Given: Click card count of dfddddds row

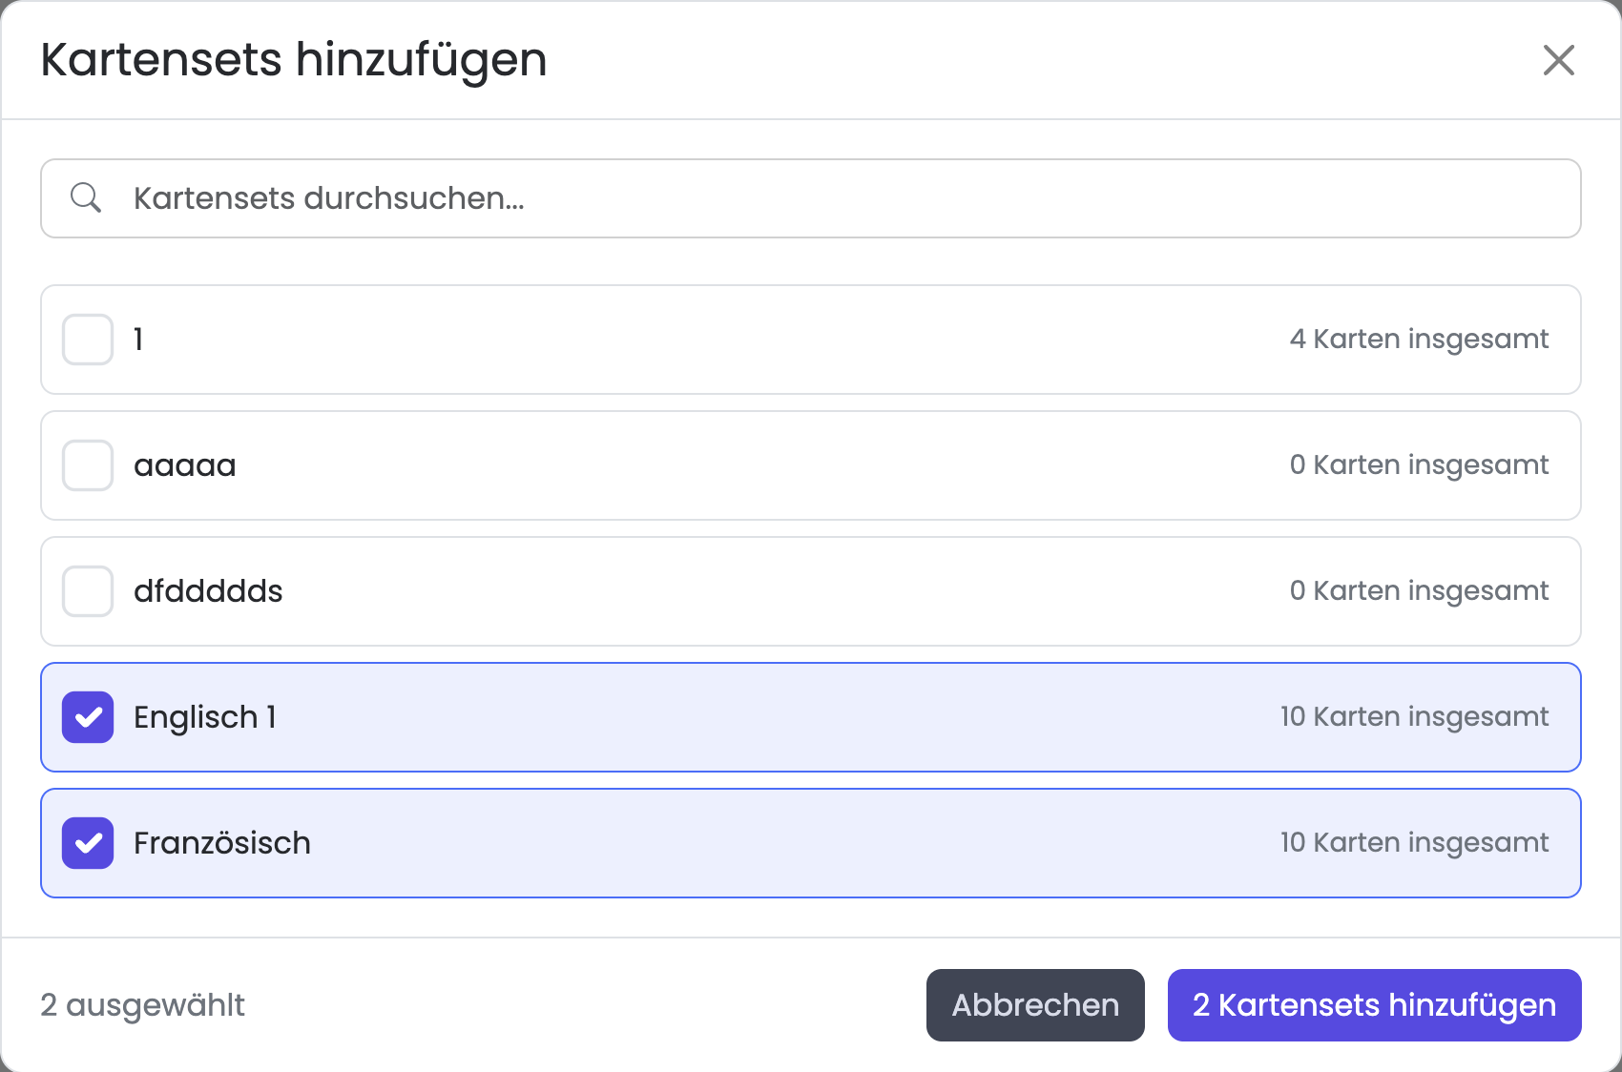Looking at the screenshot, I should pos(1419,591).
